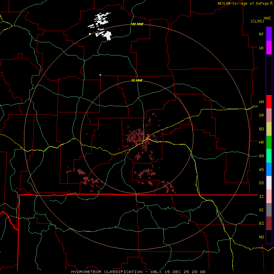Click the GC legend label

pos(261,210)
